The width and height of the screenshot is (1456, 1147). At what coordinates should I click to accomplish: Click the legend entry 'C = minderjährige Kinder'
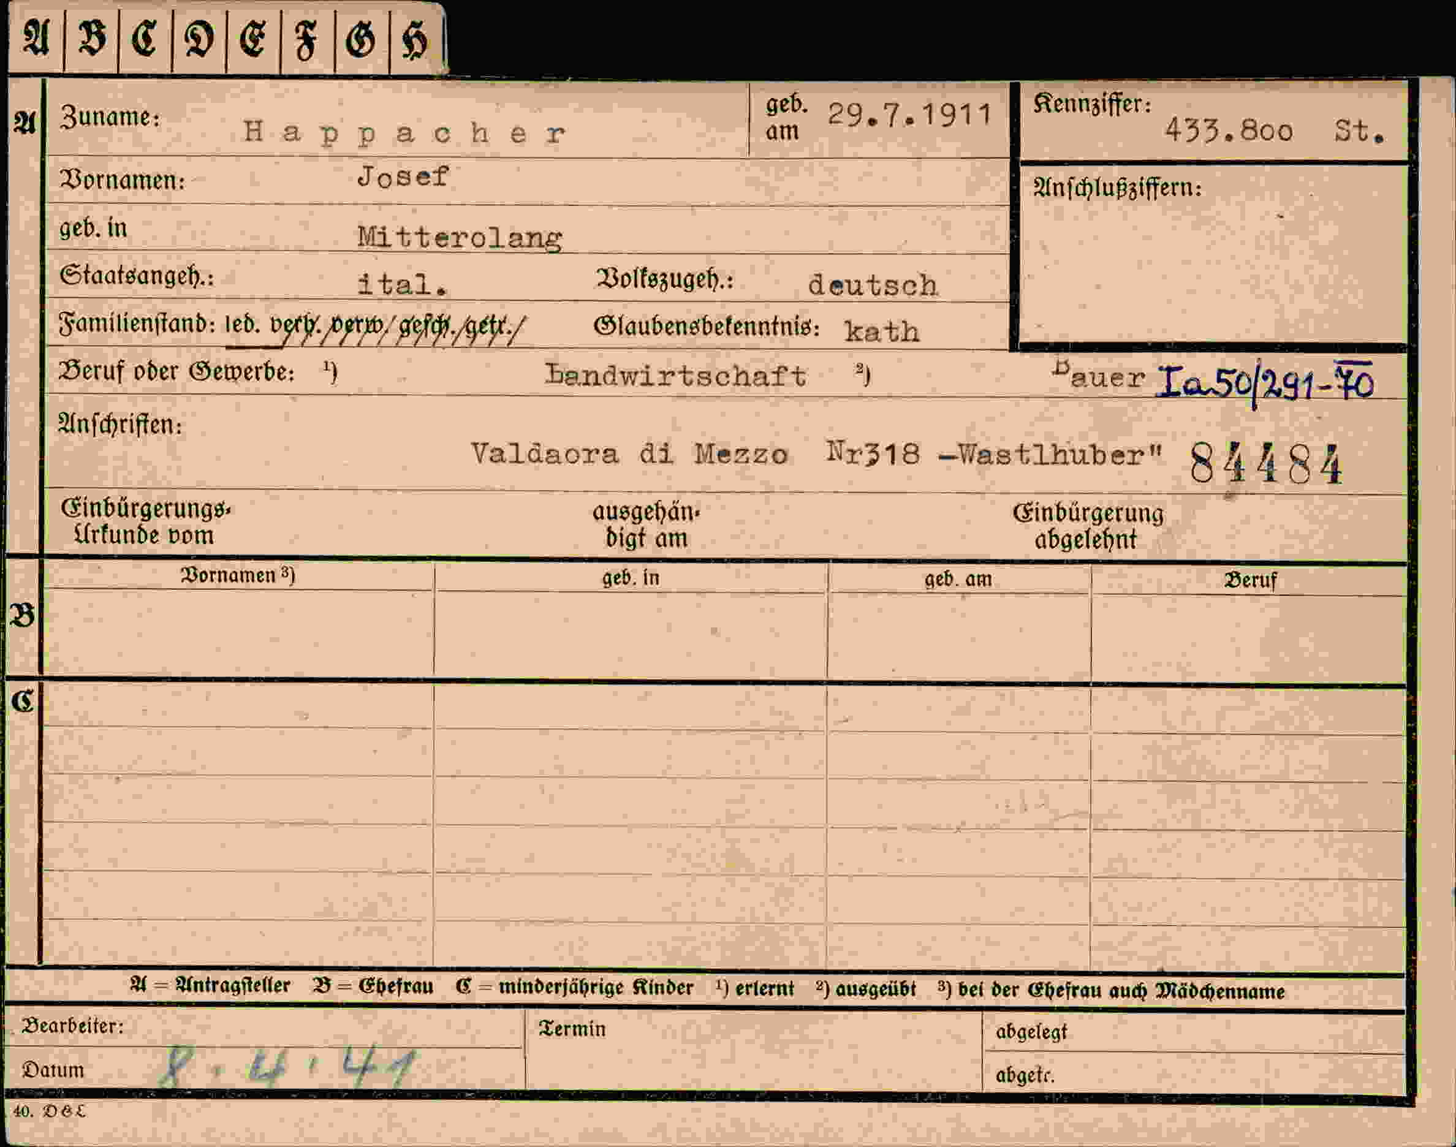[574, 988]
